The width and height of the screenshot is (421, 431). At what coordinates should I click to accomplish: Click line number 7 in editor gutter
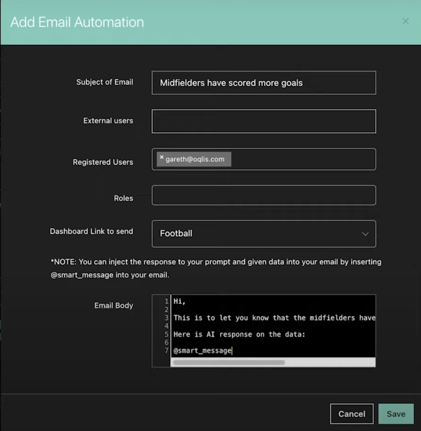point(167,350)
